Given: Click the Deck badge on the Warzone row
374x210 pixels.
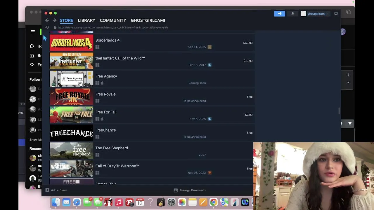Looking at the screenshot, I should point(209,173).
